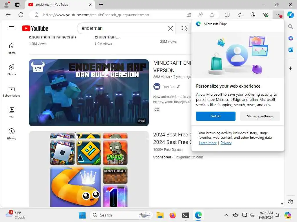297x222 pixels.
Task: Open Firefox from taskbar
Action: click(x=173, y=215)
